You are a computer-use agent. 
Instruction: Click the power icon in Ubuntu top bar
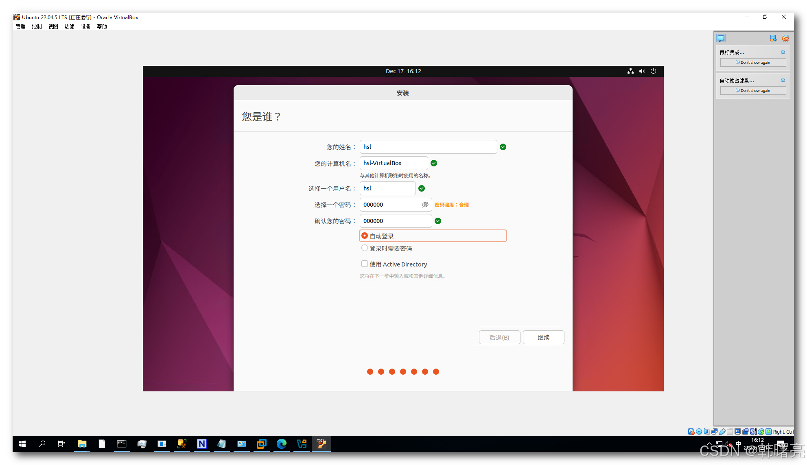(x=653, y=71)
